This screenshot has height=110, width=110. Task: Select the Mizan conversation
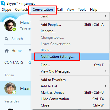(x=15, y=88)
